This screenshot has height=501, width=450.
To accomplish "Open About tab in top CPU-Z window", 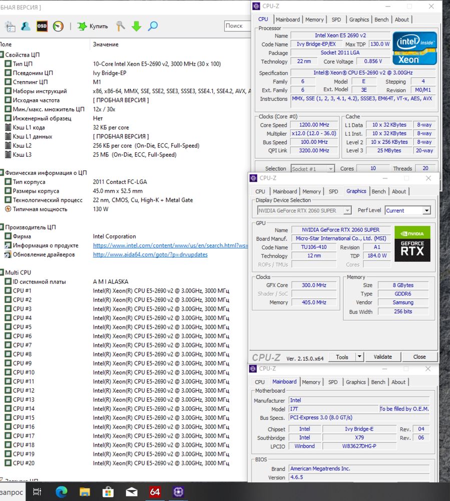I will tap(402, 20).
